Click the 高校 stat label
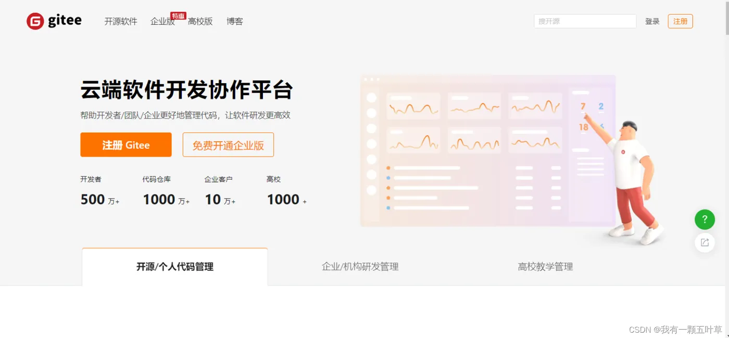The height and width of the screenshot is (338, 729). 273,179
